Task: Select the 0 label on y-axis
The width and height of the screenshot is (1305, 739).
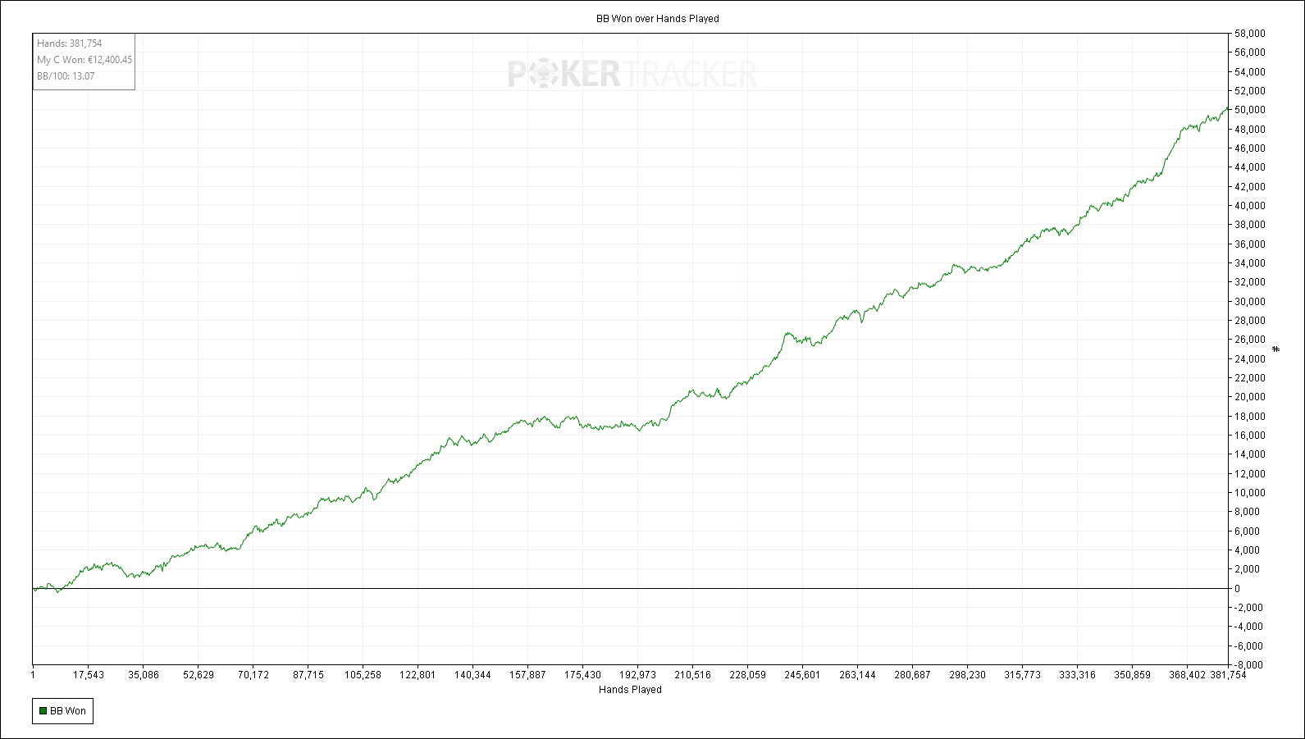Action: [x=1238, y=589]
